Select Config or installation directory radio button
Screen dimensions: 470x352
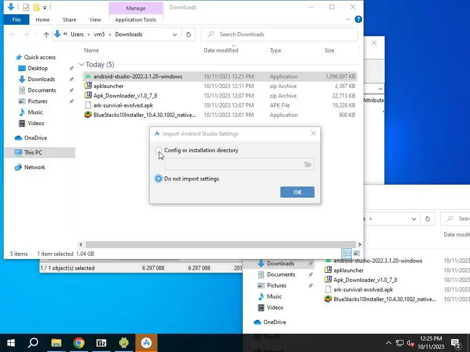158,150
